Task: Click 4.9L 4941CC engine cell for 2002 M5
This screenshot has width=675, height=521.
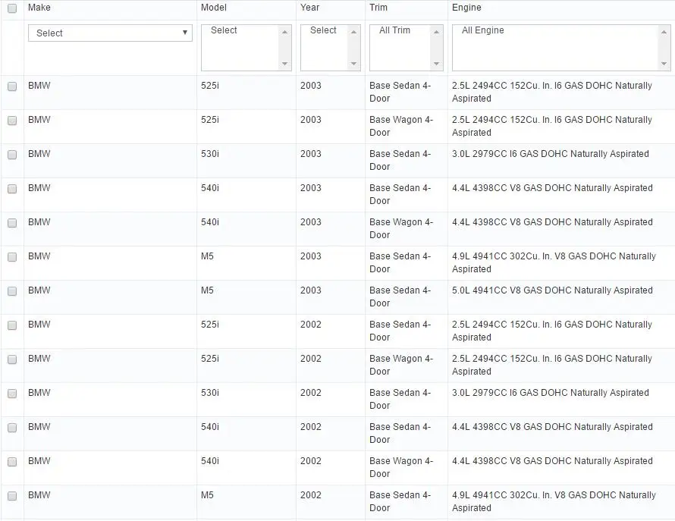Action: pyautogui.click(x=554, y=501)
